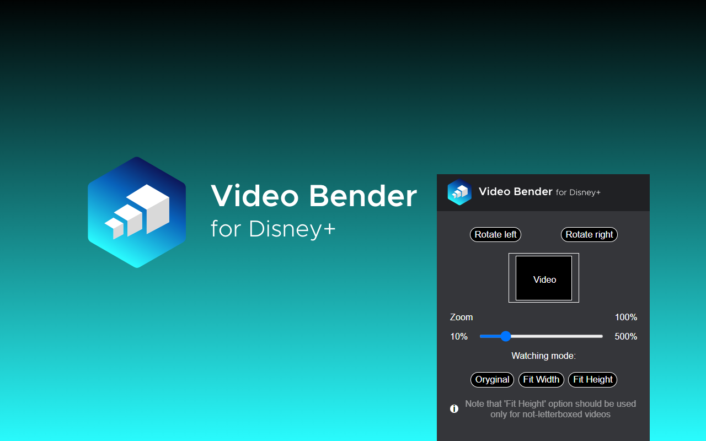Screen dimensions: 706x441
Task: Choose the Fit Height watching mode
Action: click(592, 379)
